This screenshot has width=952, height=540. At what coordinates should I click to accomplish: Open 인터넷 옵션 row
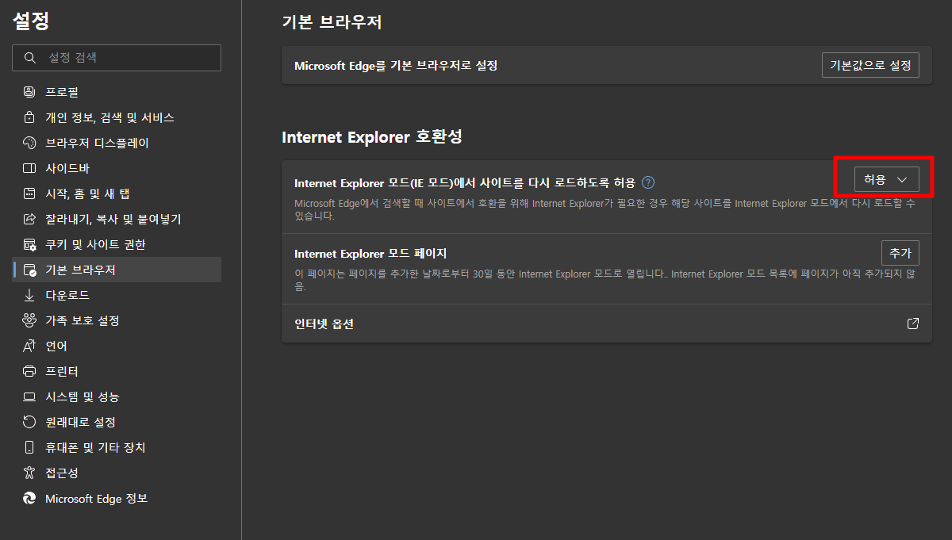click(x=607, y=324)
